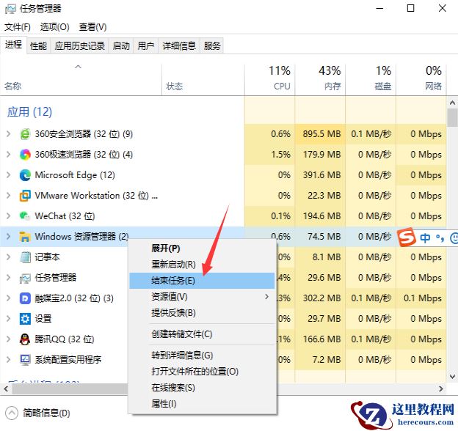The image size is (458, 431).
Task: Choose 打开文件所在的位置(O) in the context menu
Action: [x=202, y=372]
